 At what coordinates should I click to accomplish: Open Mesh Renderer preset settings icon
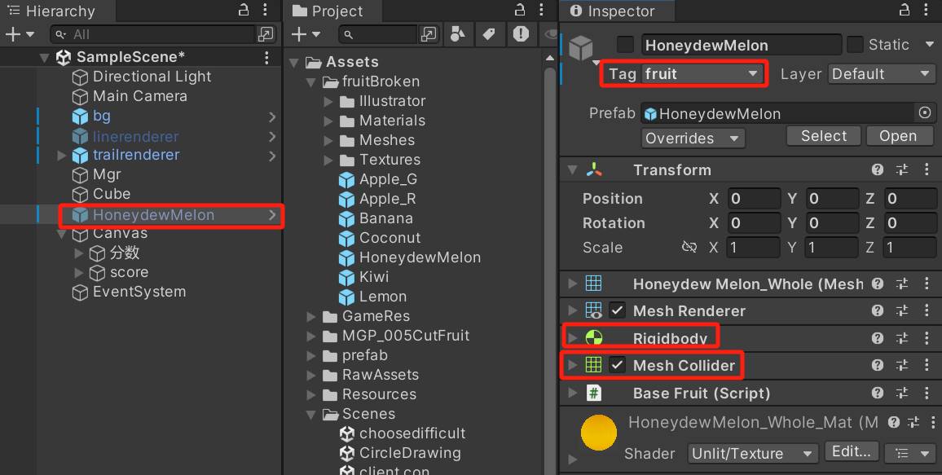coord(902,311)
